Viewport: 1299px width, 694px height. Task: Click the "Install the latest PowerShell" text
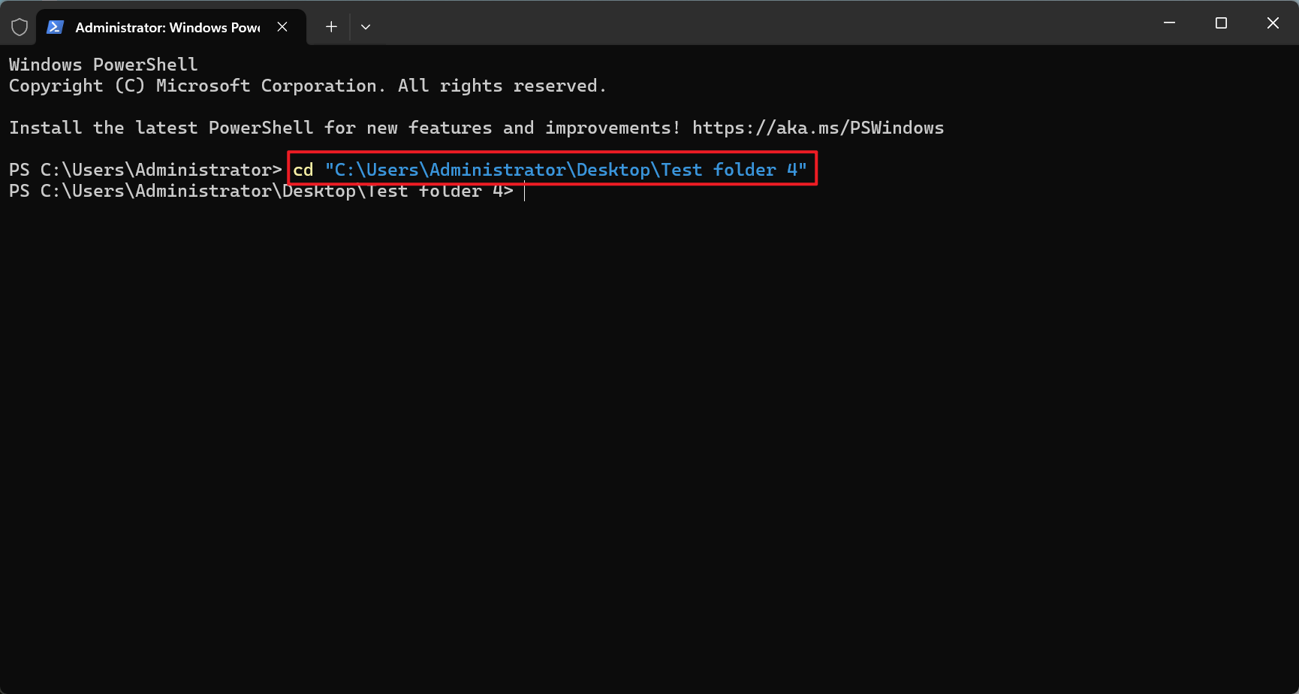[161, 128]
